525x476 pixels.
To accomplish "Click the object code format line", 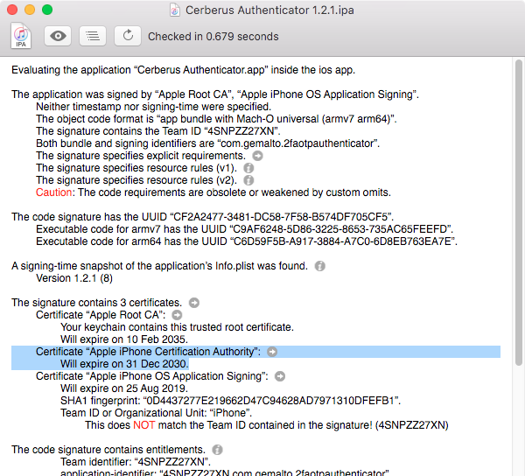I will [x=216, y=119].
